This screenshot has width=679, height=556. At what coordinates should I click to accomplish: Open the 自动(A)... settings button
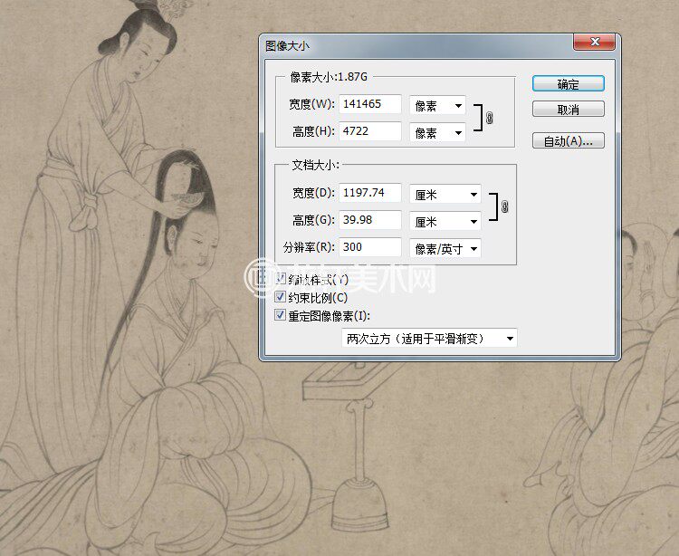[569, 140]
